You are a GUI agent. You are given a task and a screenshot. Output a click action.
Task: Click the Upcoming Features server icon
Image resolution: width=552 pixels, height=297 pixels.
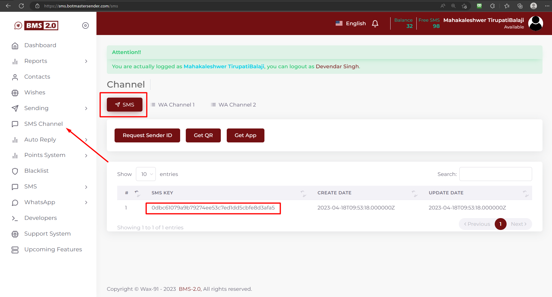pyautogui.click(x=15, y=250)
